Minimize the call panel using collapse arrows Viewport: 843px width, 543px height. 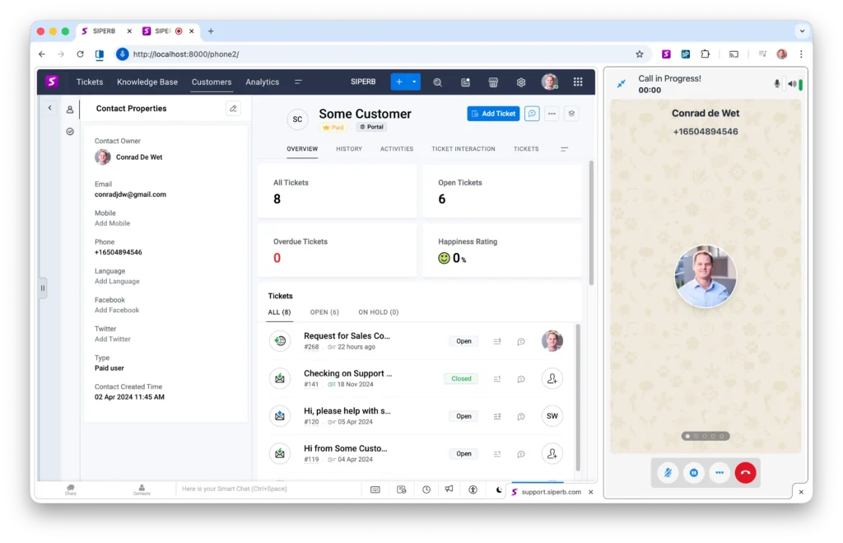coord(622,83)
